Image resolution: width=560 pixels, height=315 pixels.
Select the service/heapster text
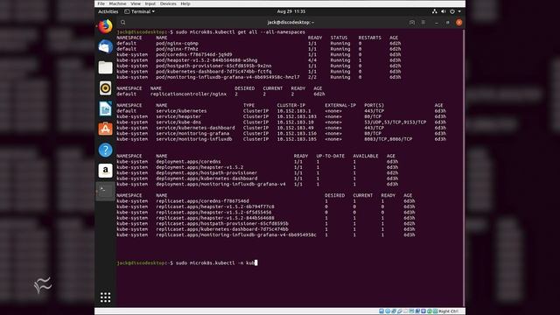178,116
